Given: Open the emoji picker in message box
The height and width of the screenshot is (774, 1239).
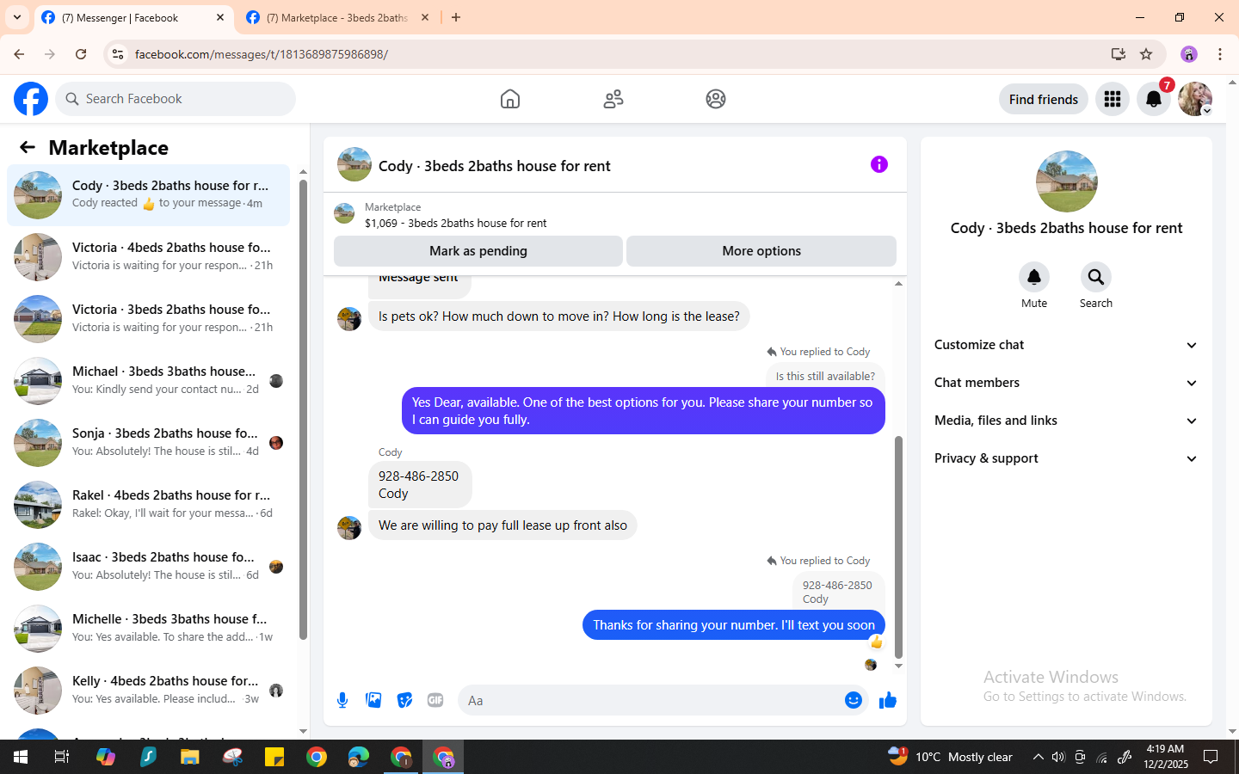Looking at the screenshot, I should point(854,700).
